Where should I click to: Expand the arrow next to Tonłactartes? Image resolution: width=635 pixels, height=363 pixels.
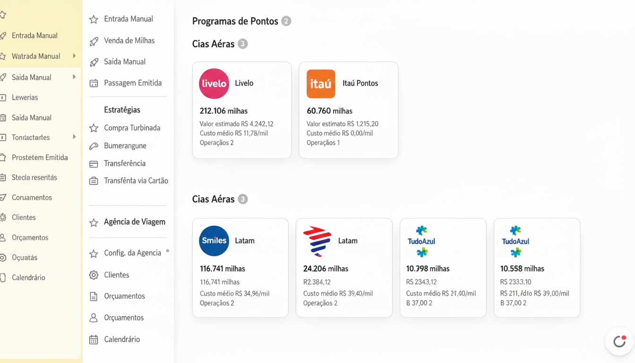point(74,137)
